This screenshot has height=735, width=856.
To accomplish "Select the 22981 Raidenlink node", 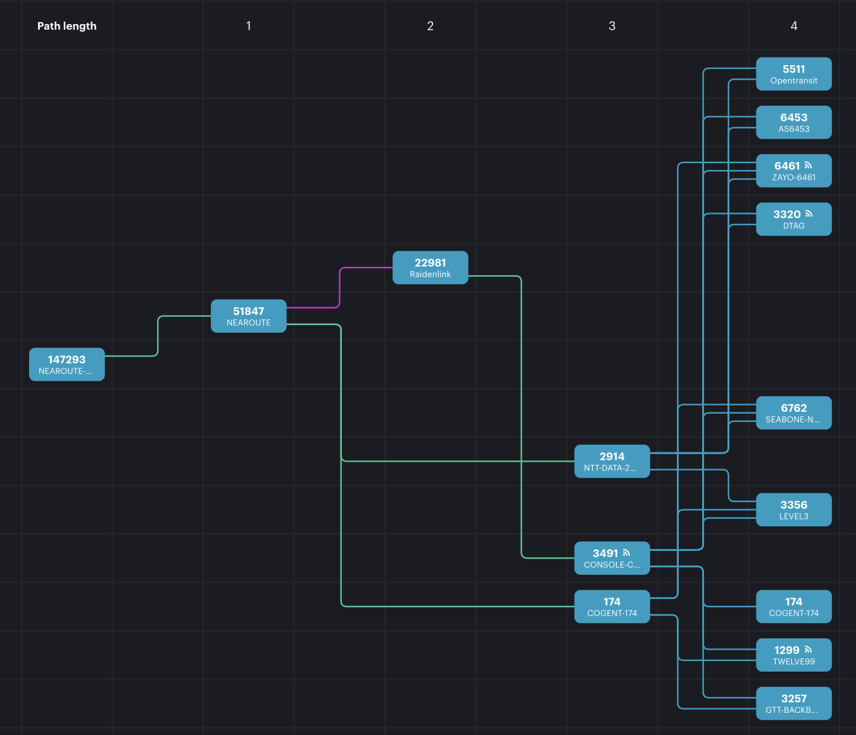I will coord(430,268).
